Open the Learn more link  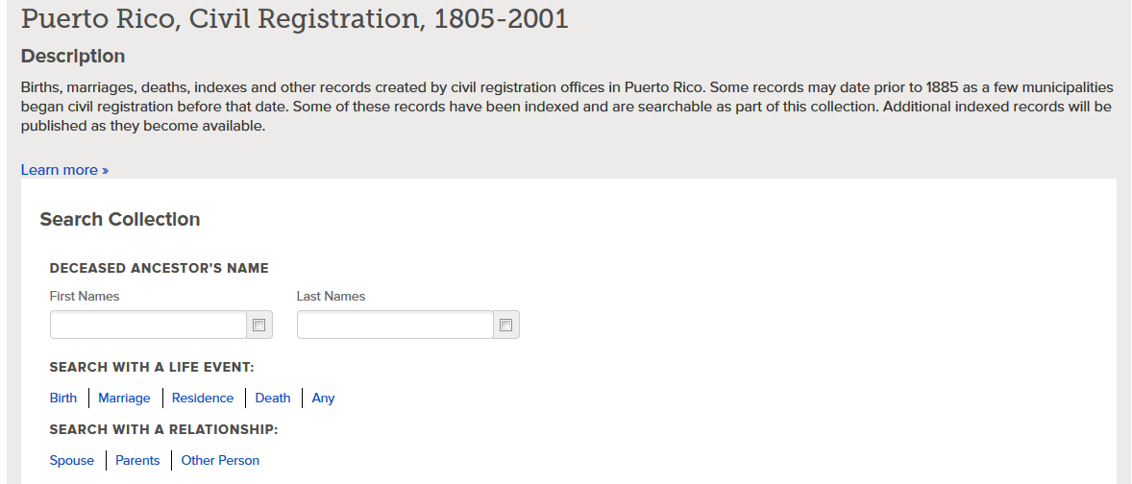64,170
